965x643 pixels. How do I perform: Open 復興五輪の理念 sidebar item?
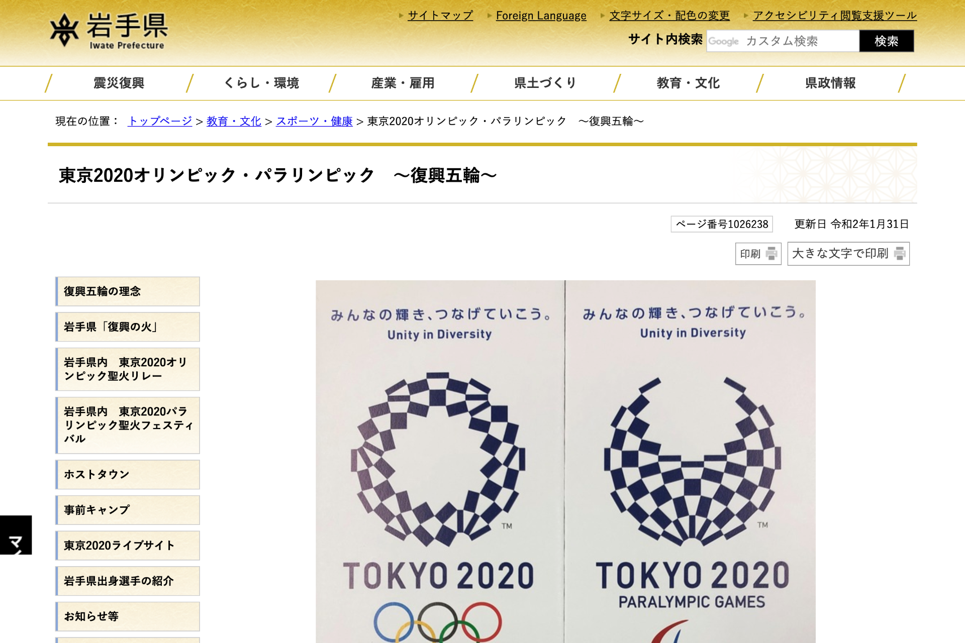point(128,291)
